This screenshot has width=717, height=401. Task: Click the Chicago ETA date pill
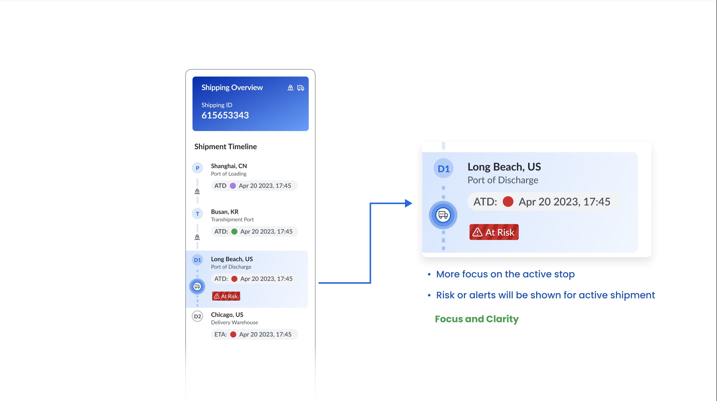255,334
